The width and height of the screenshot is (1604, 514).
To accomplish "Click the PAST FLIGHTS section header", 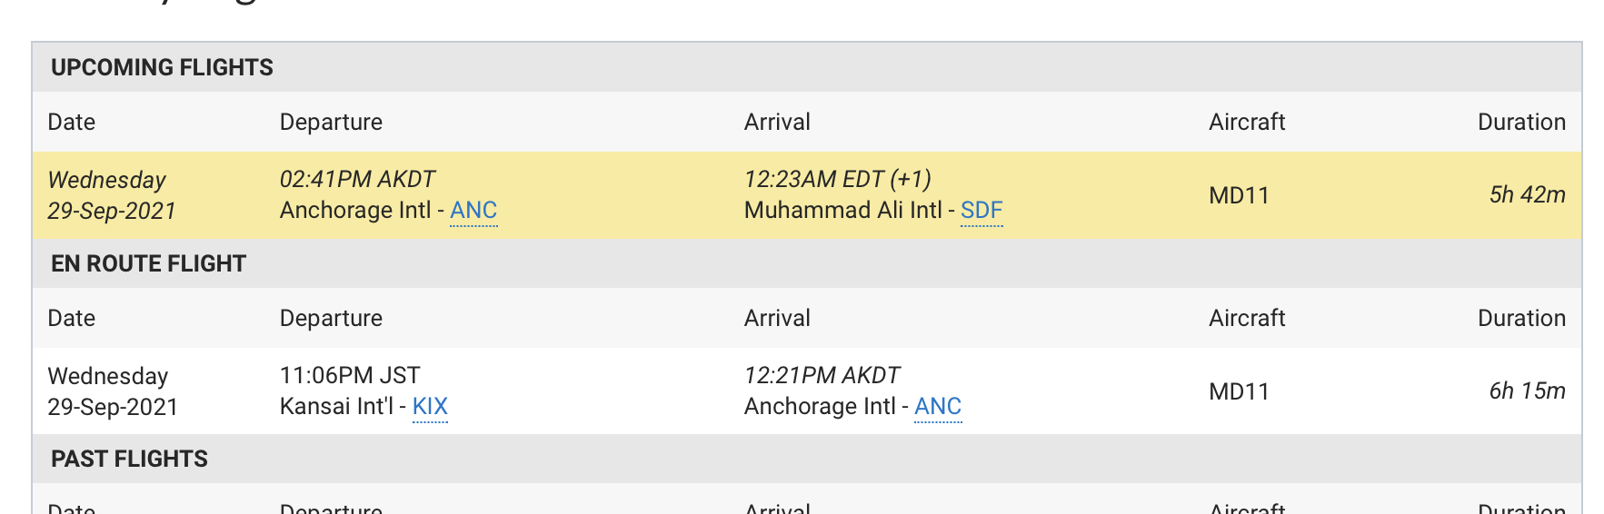I will [x=129, y=460].
